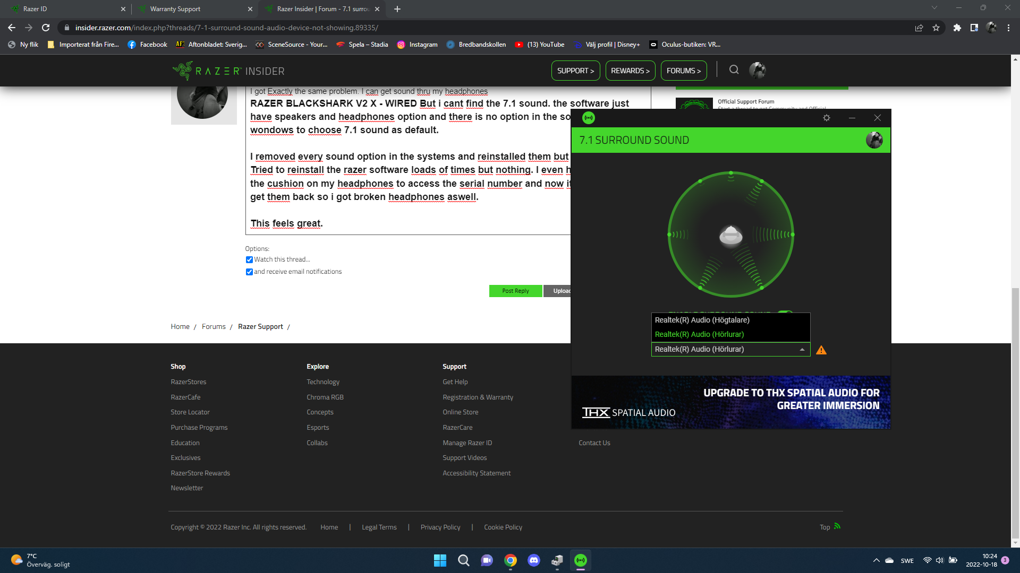Open the Facebook bookmark
Viewport: 1020px width, 573px height.
click(x=147, y=45)
